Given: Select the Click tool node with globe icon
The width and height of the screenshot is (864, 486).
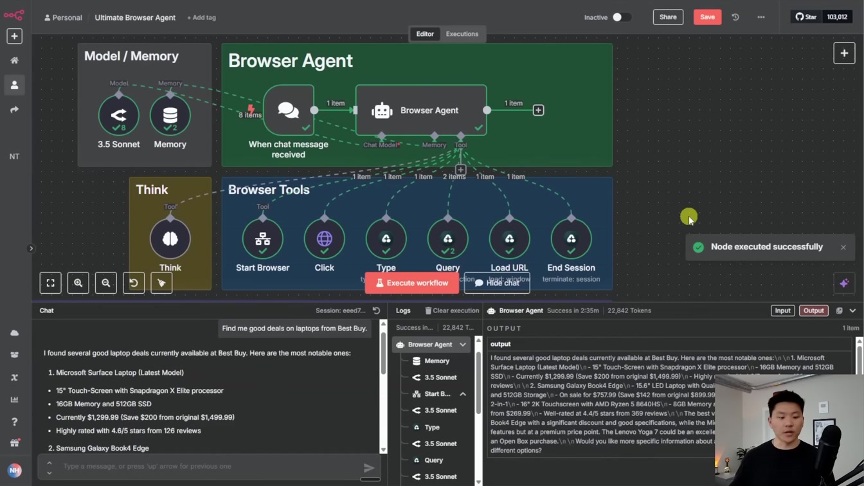Looking at the screenshot, I should click(324, 239).
